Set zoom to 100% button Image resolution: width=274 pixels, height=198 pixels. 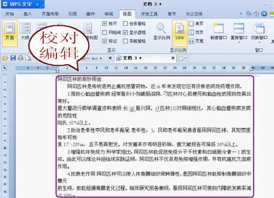[x=180, y=33]
